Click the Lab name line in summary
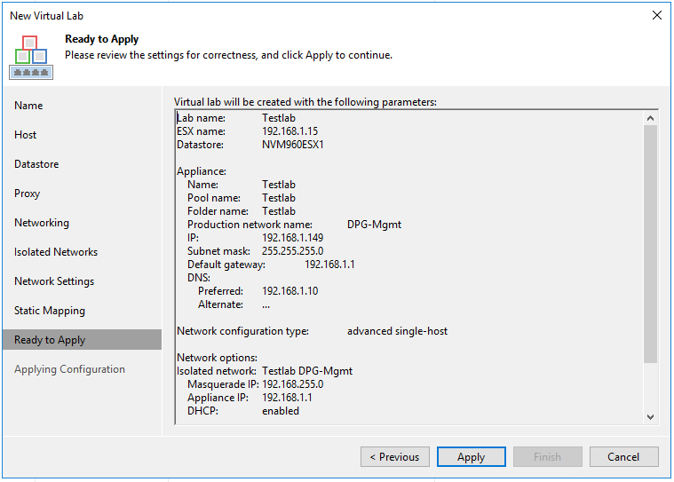 236,118
